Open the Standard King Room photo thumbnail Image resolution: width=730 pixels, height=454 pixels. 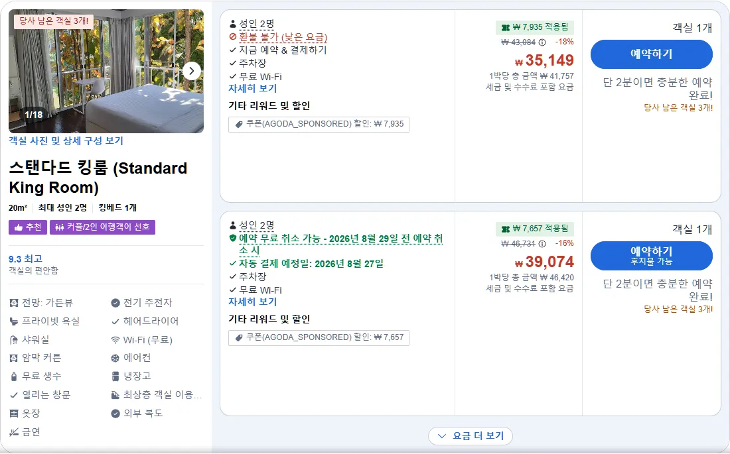(x=106, y=71)
